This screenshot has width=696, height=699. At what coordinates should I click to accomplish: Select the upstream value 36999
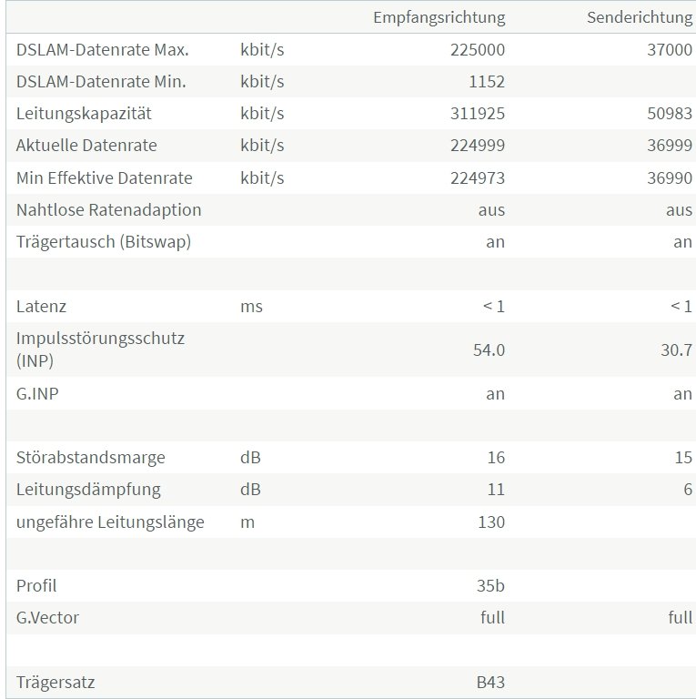click(670, 146)
